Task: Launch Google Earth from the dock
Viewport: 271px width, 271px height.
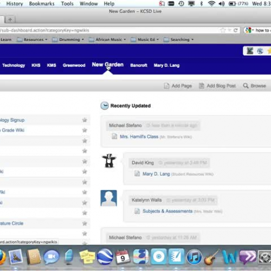Action: [x=105, y=257]
